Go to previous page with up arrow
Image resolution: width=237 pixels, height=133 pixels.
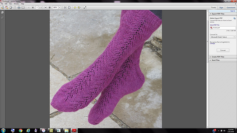[x=29, y=7]
